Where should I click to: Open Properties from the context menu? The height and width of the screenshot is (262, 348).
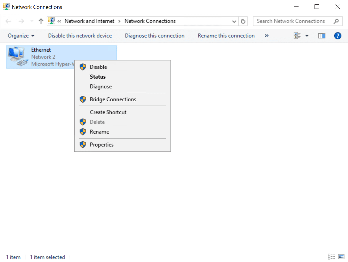(x=123, y=144)
